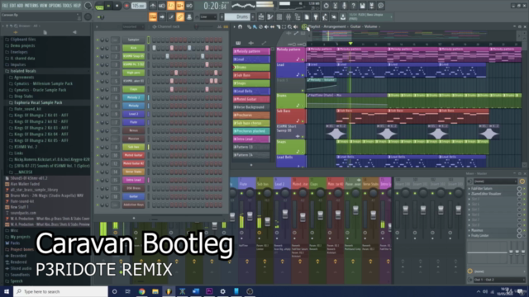The height and width of the screenshot is (297, 529).
Task: Open the EDIT menu
Action: 13,6
